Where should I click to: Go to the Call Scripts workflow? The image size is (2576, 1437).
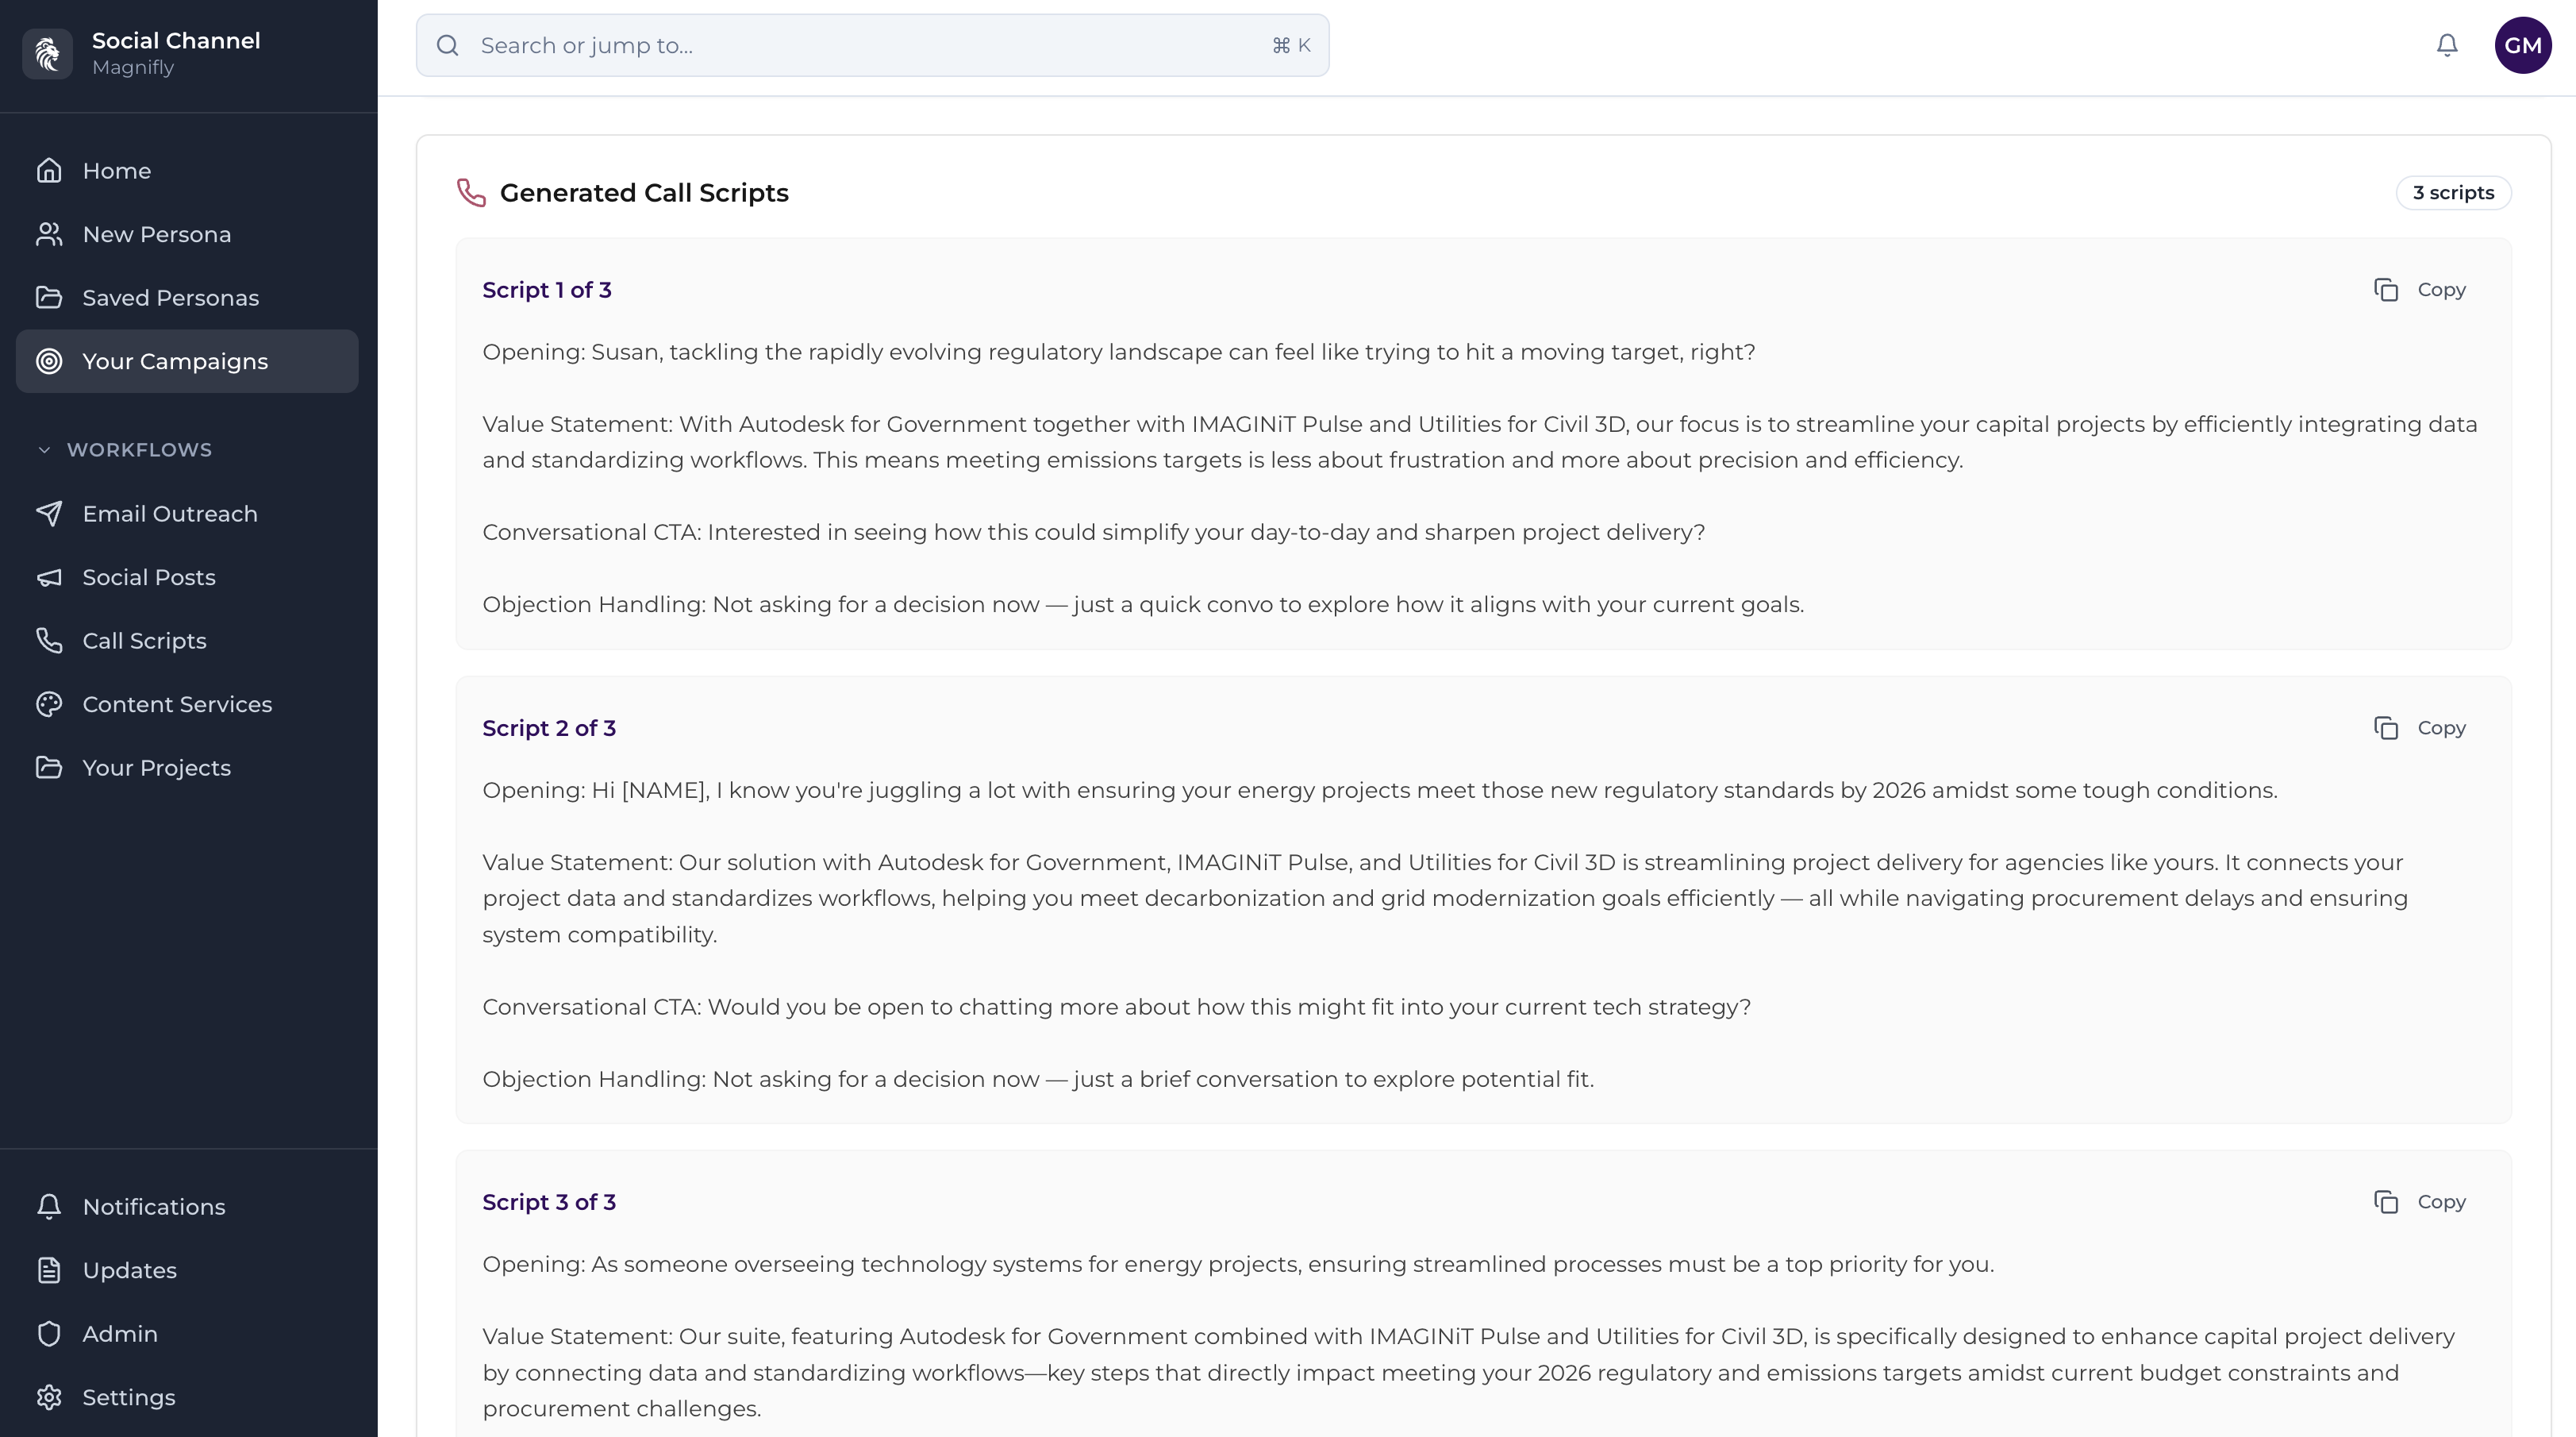(x=144, y=641)
